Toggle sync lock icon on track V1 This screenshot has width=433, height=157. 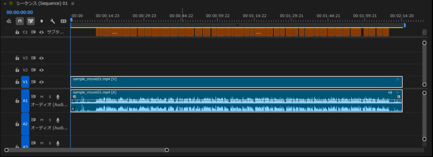33,82
